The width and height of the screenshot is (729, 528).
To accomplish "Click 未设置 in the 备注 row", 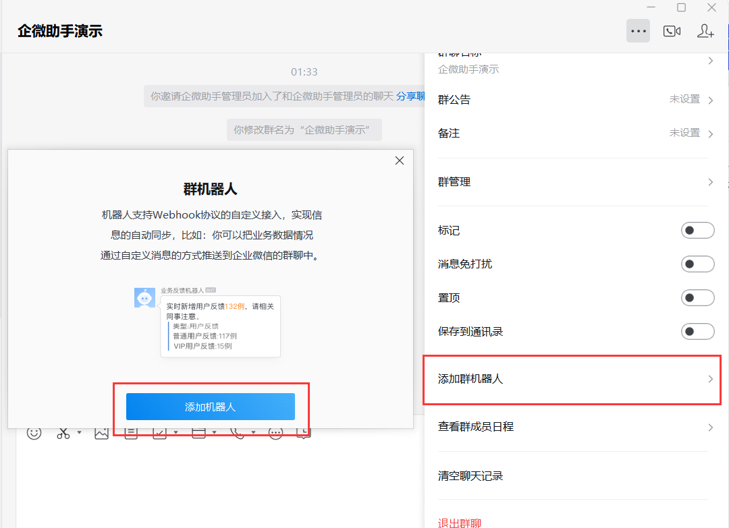I will point(684,133).
